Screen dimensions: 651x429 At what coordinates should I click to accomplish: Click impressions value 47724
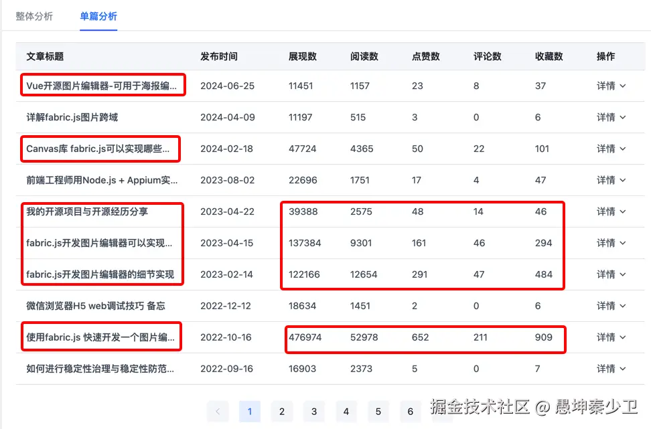click(302, 149)
